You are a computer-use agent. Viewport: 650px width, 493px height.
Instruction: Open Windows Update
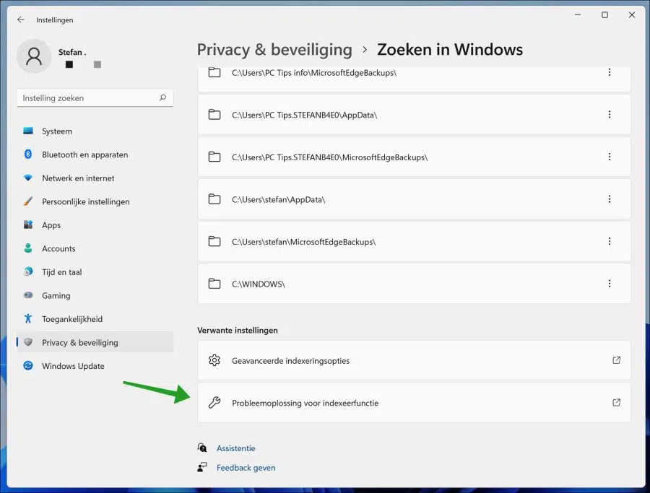tap(95, 366)
